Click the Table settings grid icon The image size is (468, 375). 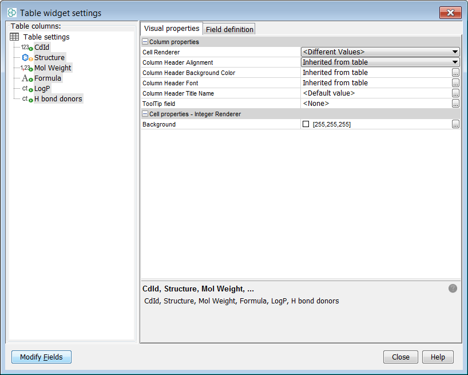[14, 37]
